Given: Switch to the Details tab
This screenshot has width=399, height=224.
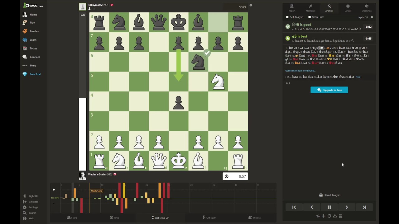Looking at the screenshot, I should coord(348,8).
